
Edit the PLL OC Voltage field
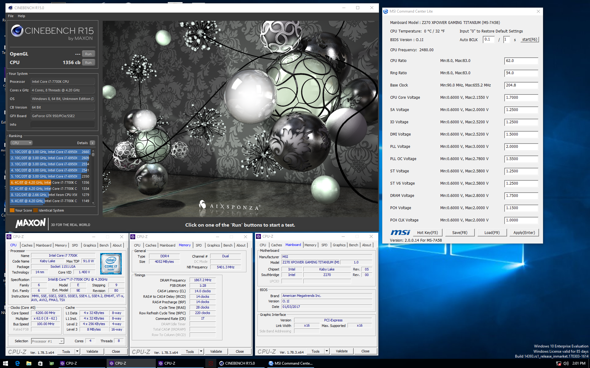pyautogui.click(x=521, y=159)
